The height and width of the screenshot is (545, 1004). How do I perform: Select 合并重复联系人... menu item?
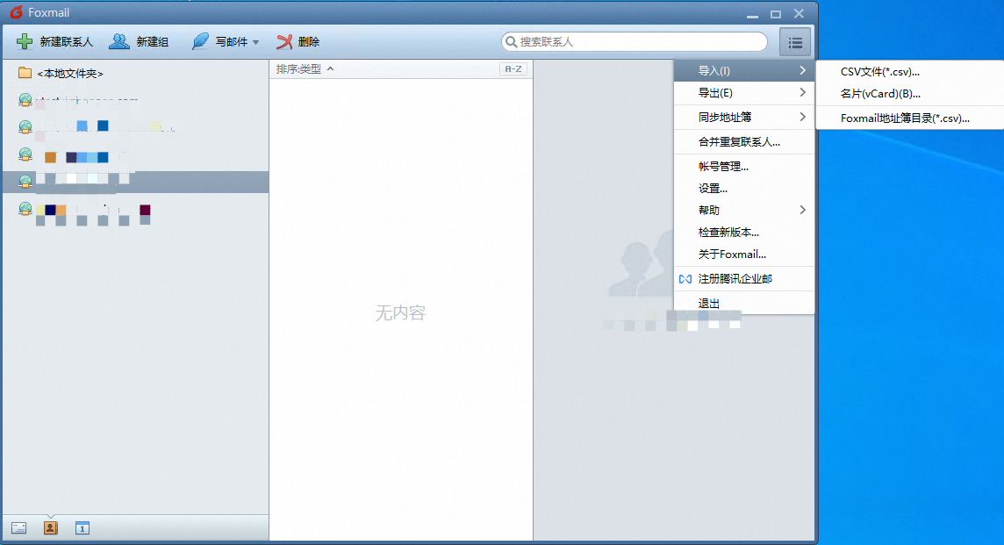point(744,141)
